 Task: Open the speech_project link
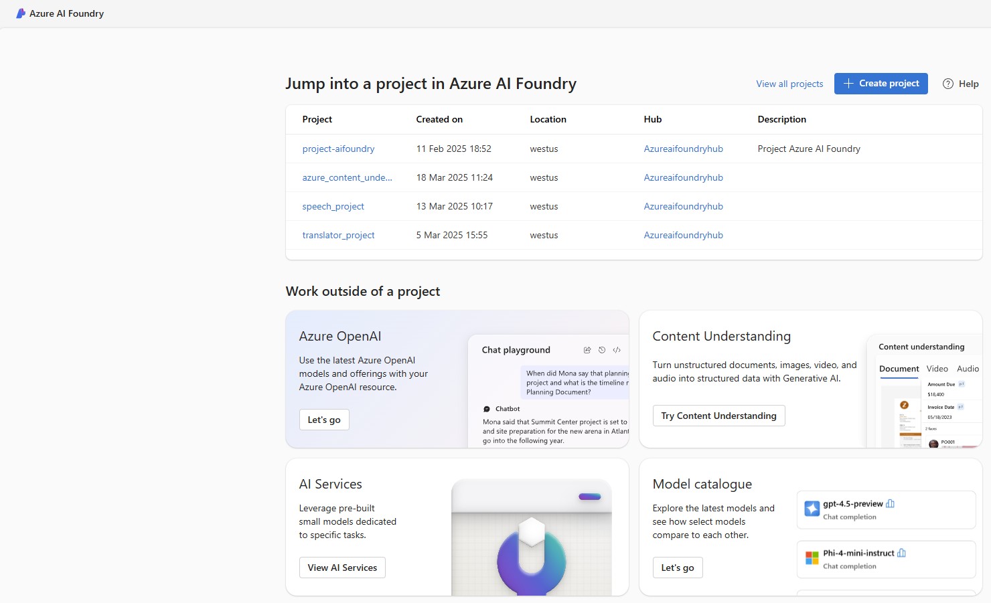point(333,206)
